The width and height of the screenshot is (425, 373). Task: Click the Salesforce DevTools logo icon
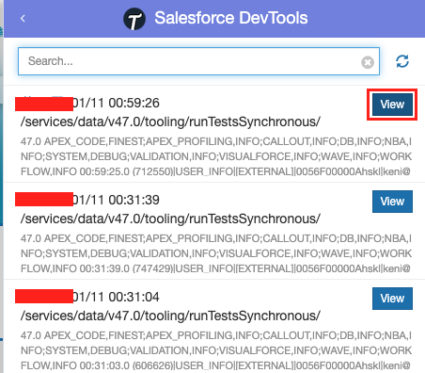[134, 19]
